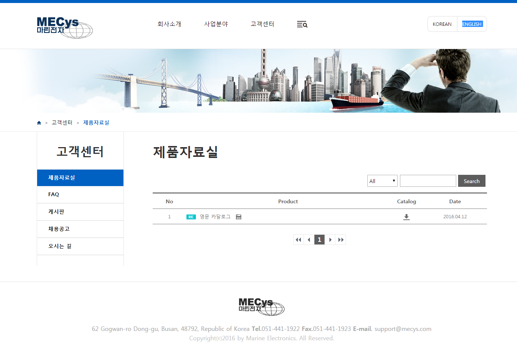Open 사업분야 top menu
517x362 pixels.
pos(216,24)
